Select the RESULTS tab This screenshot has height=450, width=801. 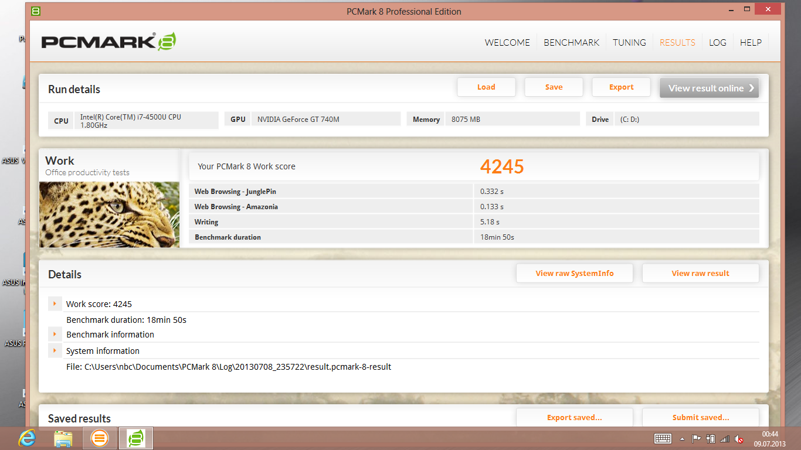[x=677, y=42]
